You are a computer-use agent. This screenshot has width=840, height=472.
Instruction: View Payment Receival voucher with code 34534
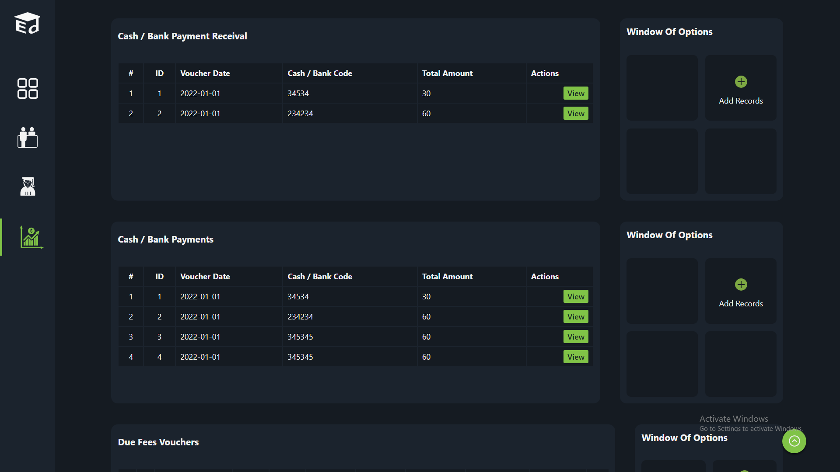pyautogui.click(x=575, y=93)
